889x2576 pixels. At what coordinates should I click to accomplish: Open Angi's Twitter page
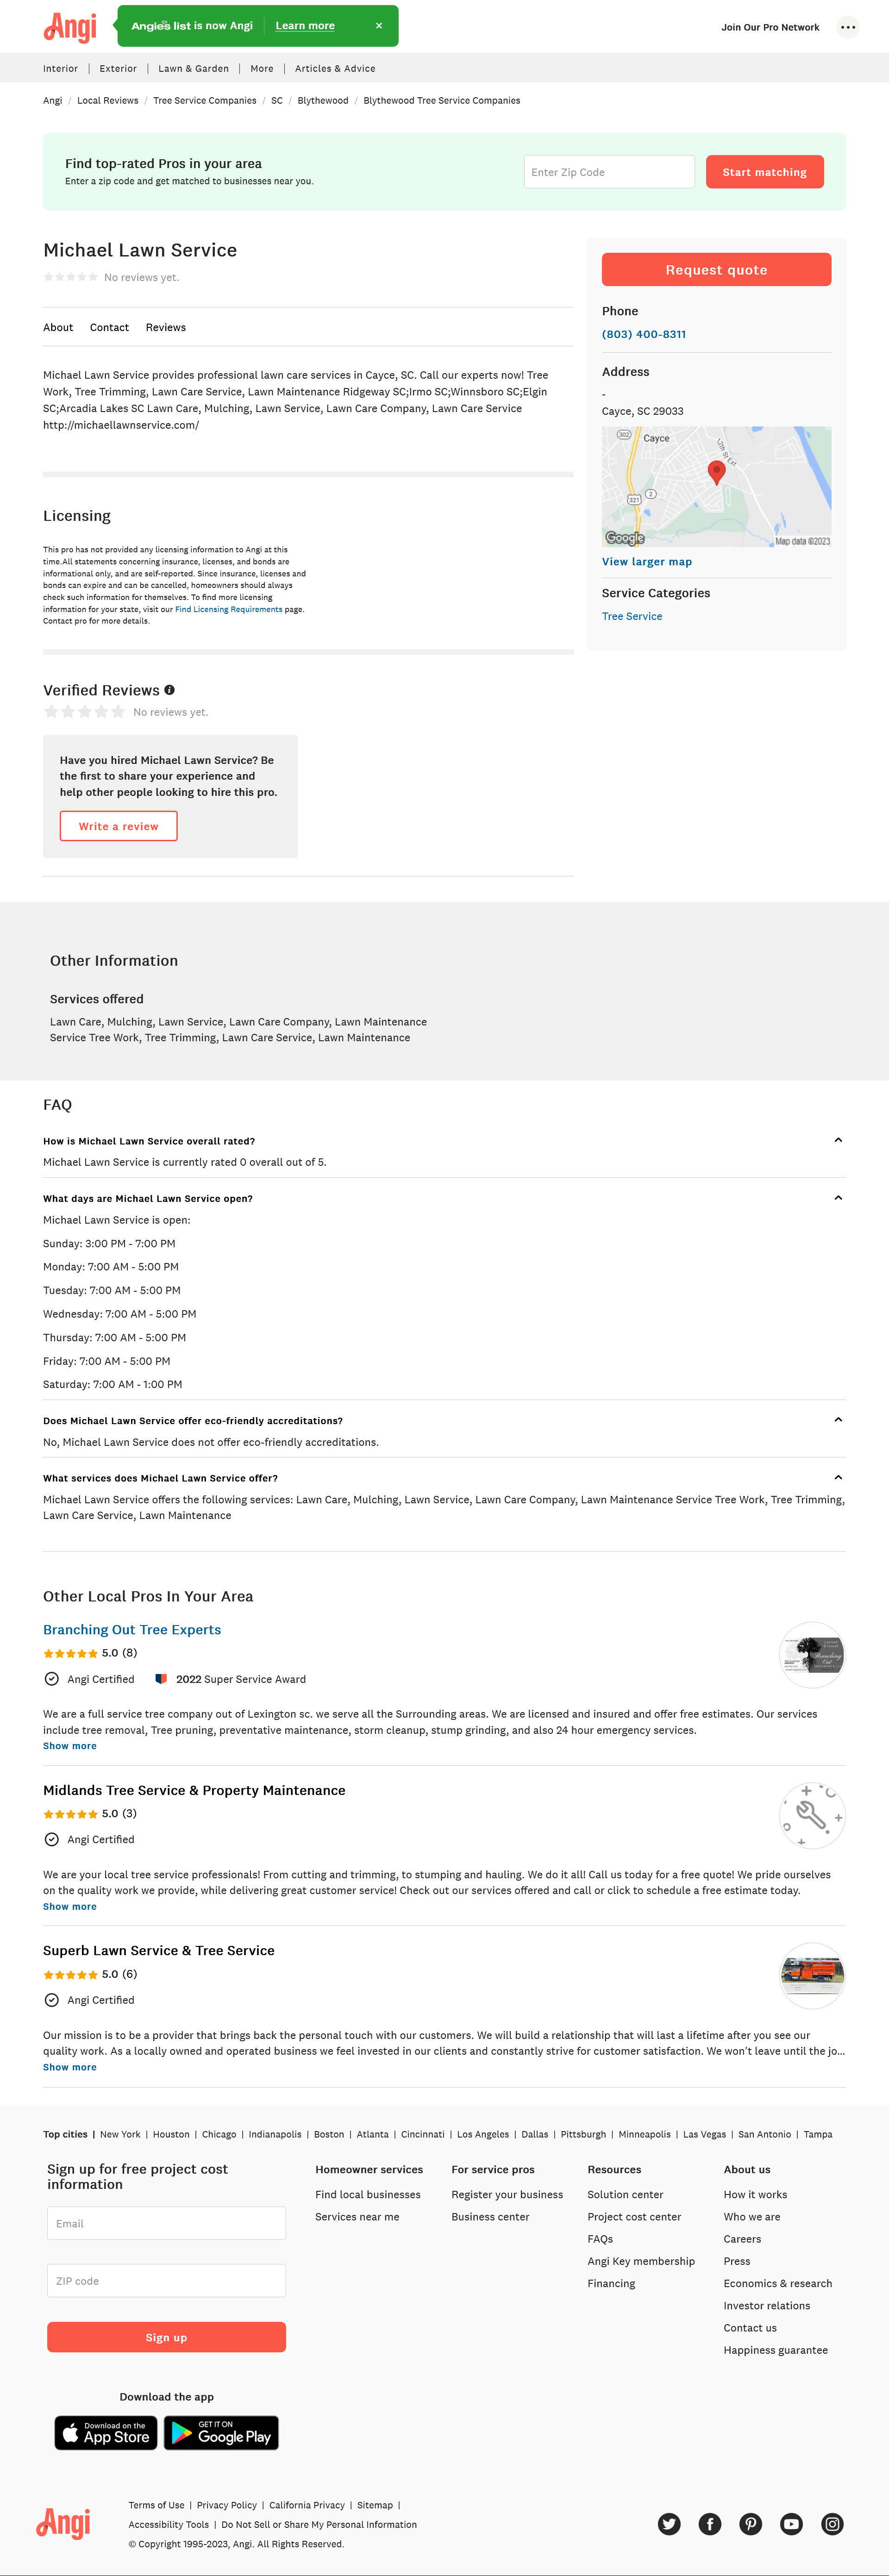point(669,2523)
